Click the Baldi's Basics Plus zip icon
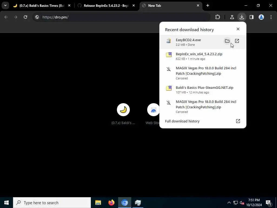 click(x=169, y=88)
